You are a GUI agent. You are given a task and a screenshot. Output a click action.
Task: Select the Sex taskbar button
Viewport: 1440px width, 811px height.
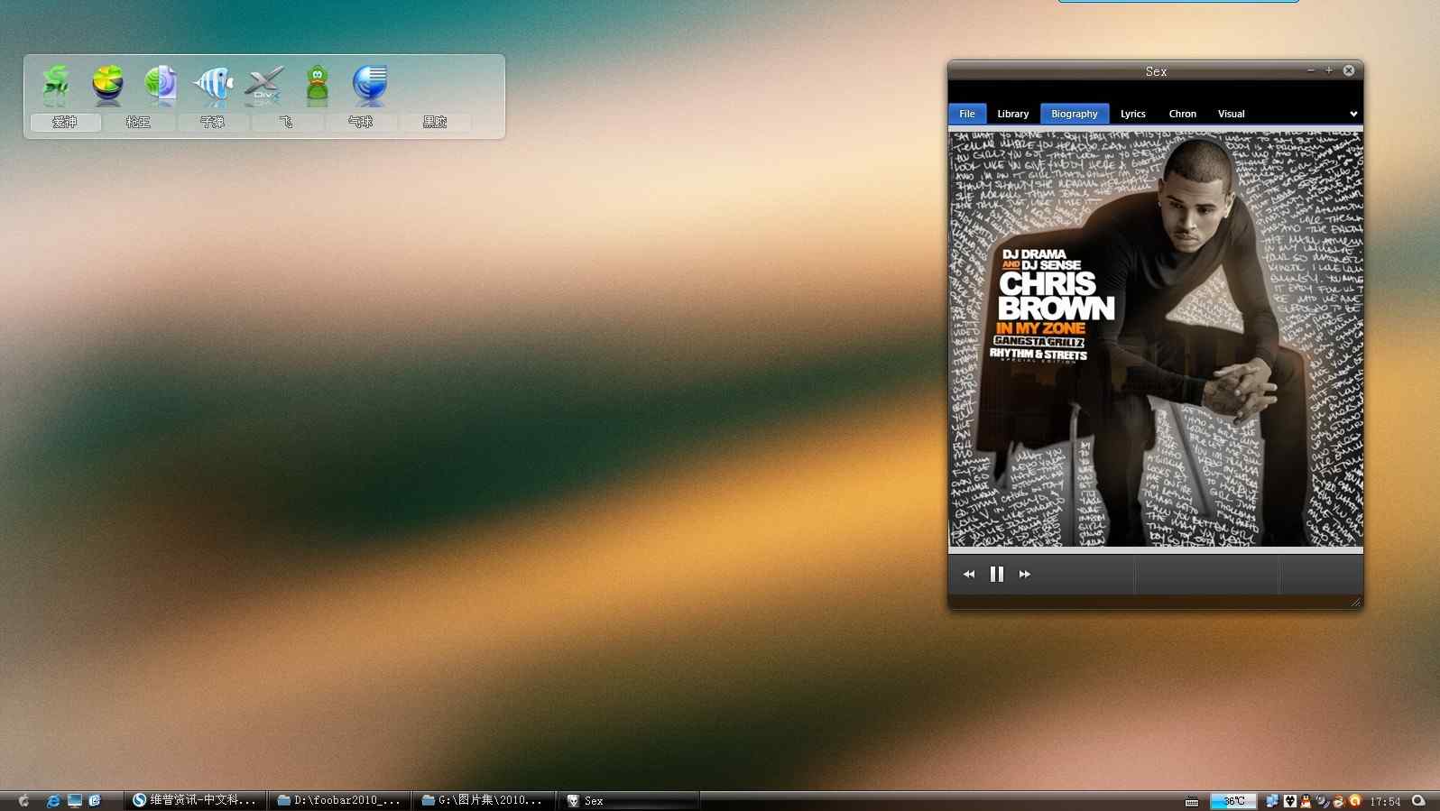tap(628, 800)
